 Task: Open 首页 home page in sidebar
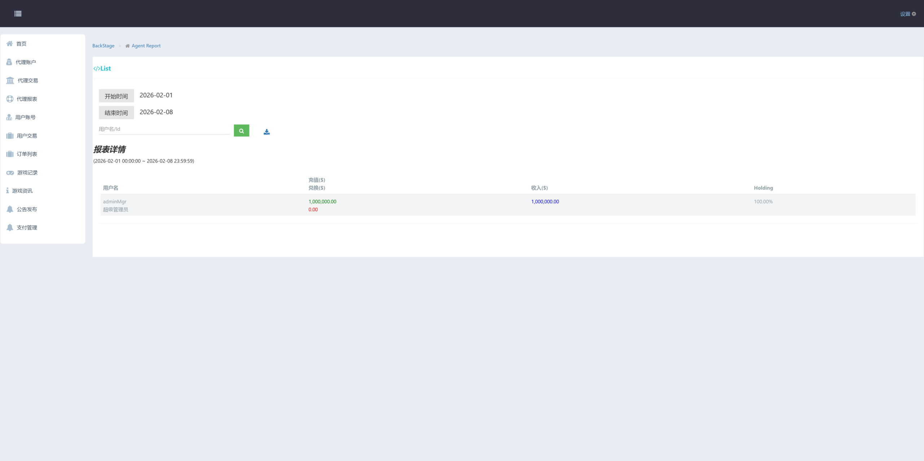tap(21, 44)
